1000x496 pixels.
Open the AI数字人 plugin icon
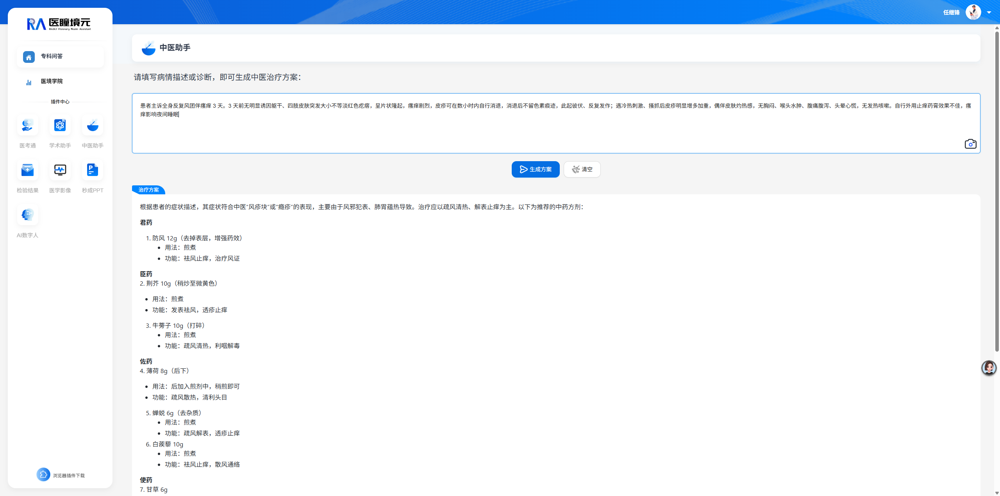(x=27, y=215)
